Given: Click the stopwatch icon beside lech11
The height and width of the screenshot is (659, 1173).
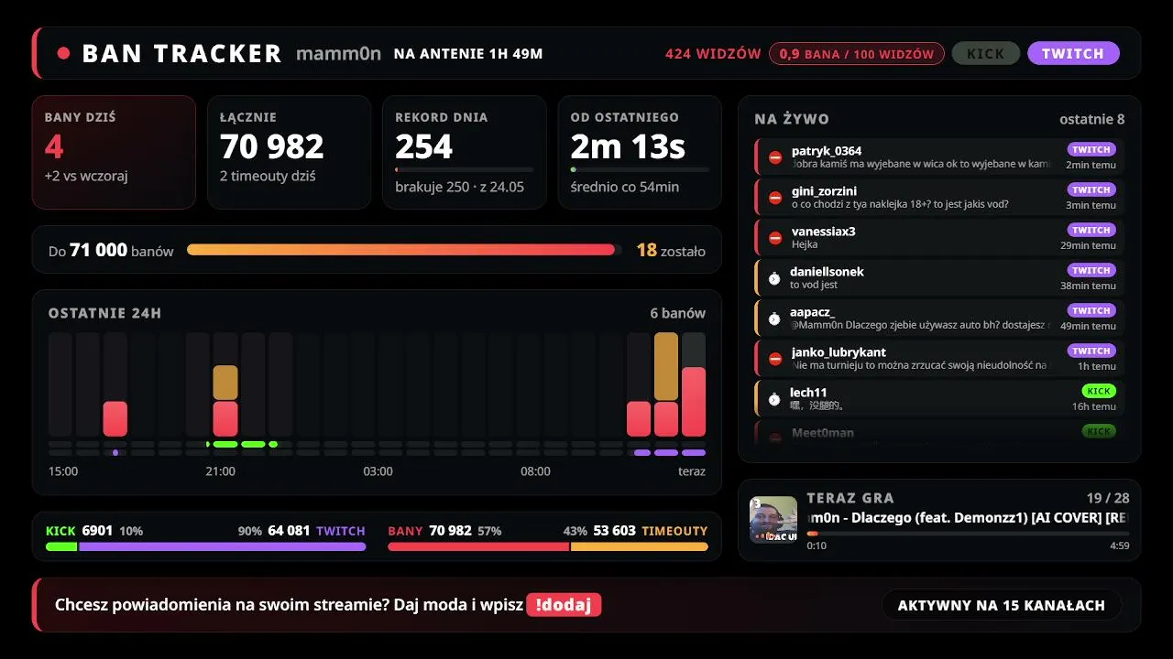Looking at the screenshot, I should click(x=774, y=399).
